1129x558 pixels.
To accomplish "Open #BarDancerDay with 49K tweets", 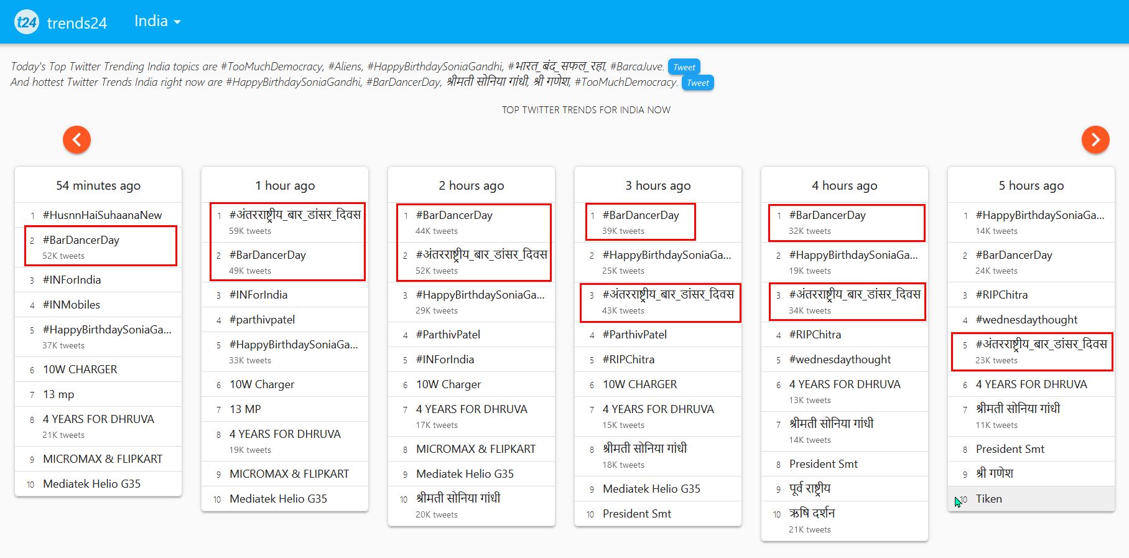I will (x=267, y=255).
